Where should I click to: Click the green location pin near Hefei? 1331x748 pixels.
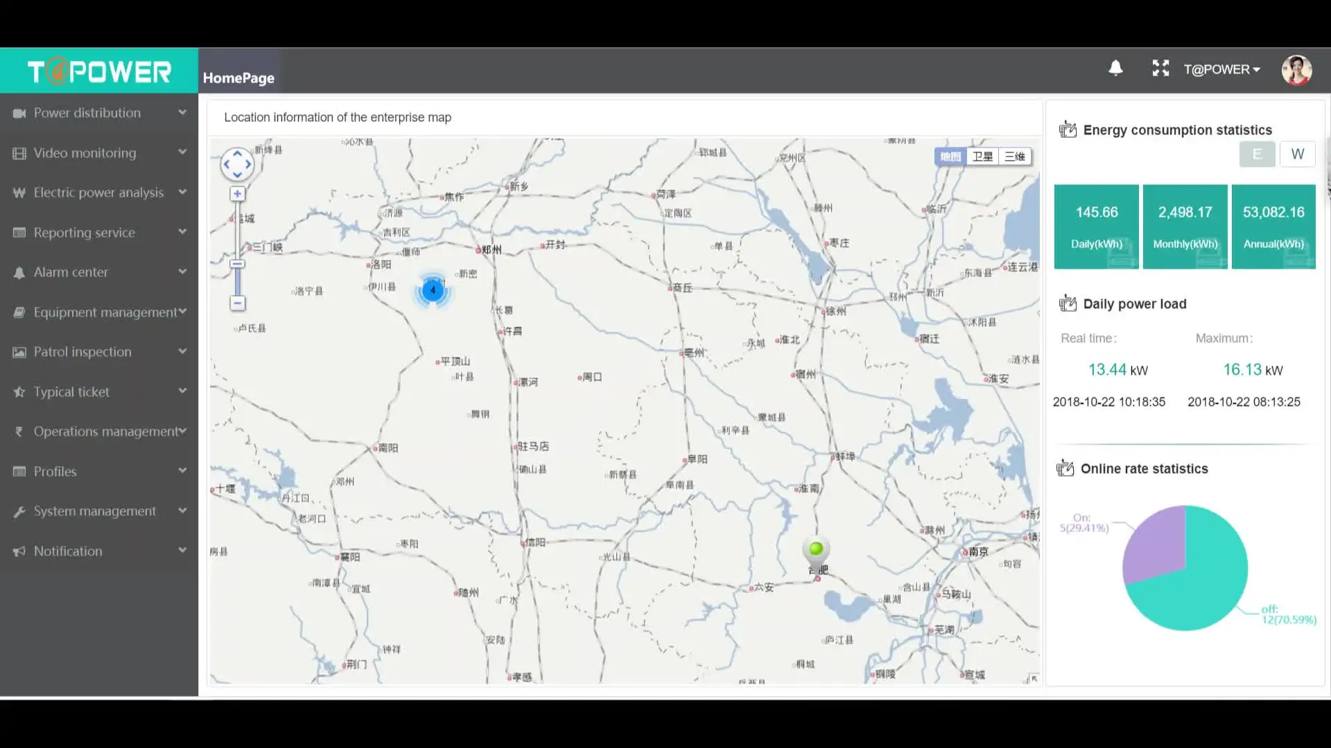point(816,550)
